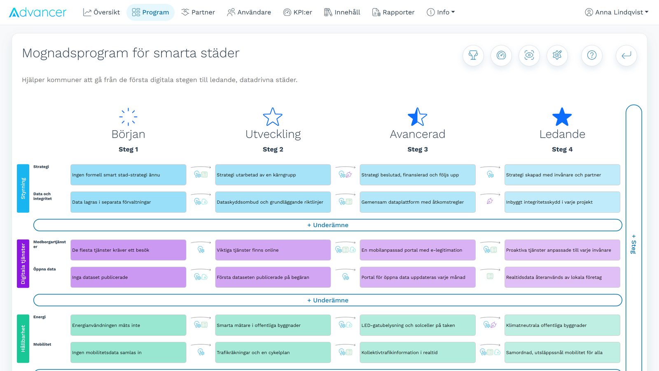Screen dimensions: 659x371
Task: Open the trophy achievements icon
Action: [x=473, y=55]
